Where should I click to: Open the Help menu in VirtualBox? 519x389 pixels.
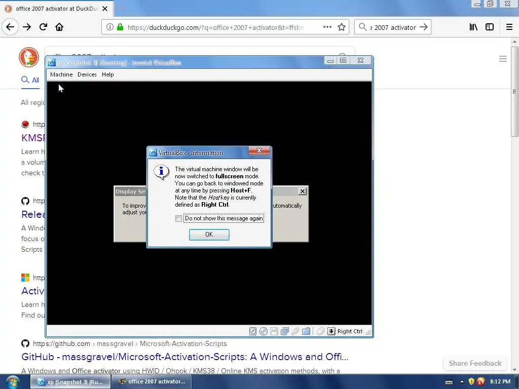click(x=108, y=74)
